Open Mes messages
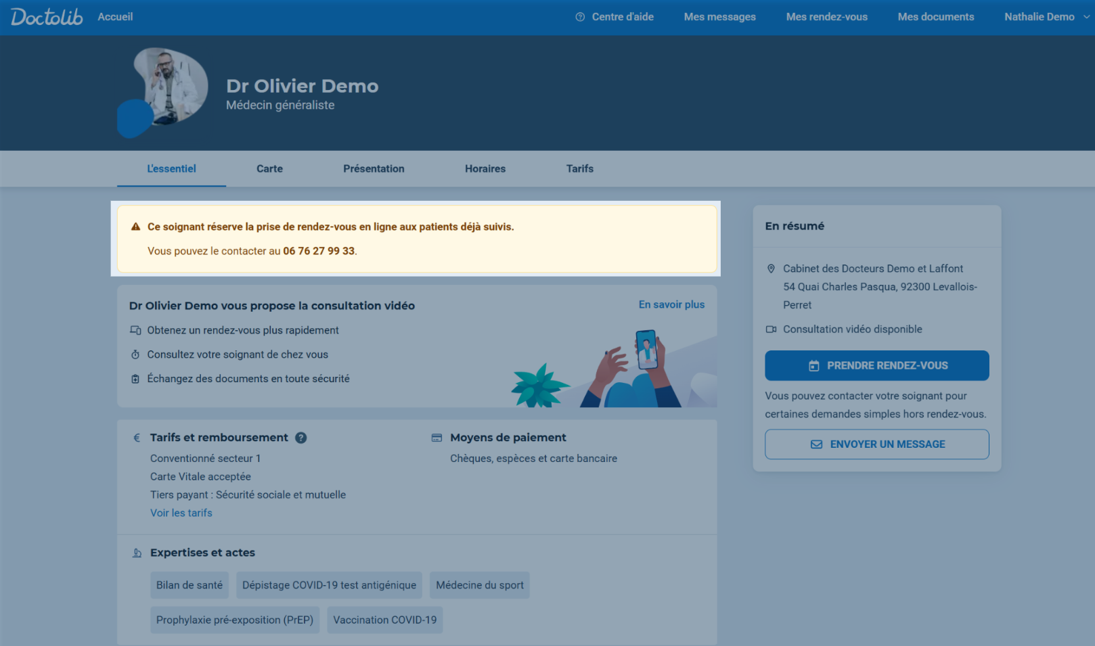The width and height of the screenshot is (1095, 646). [x=719, y=17]
